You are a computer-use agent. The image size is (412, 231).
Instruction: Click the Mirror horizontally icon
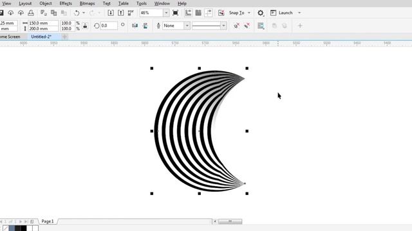coord(135,26)
